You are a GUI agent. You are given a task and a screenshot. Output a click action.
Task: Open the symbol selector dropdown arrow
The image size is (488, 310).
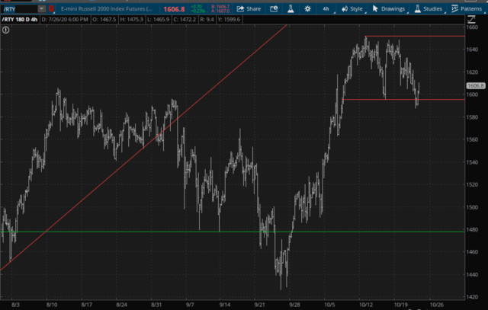[x=42, y=8]
